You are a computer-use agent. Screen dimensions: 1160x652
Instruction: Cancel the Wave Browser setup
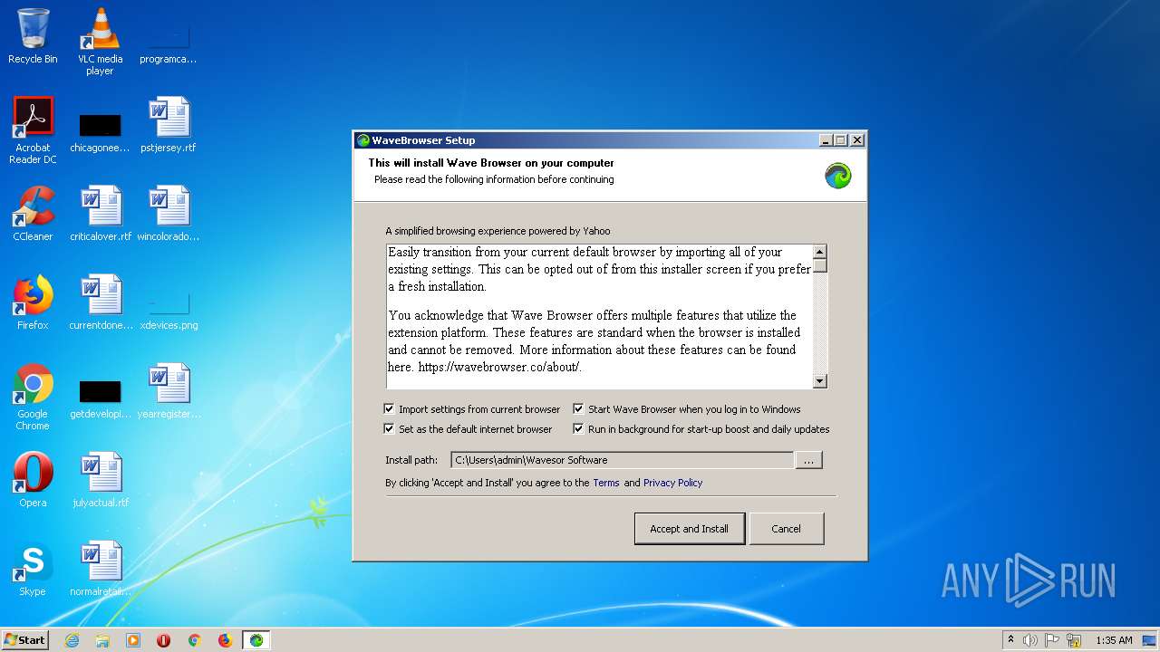pos(786,529)
